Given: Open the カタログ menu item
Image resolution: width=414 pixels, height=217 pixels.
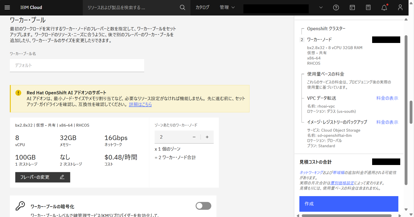Looking at the screenshot, I should pyautogui.click(x=202, y=7).
